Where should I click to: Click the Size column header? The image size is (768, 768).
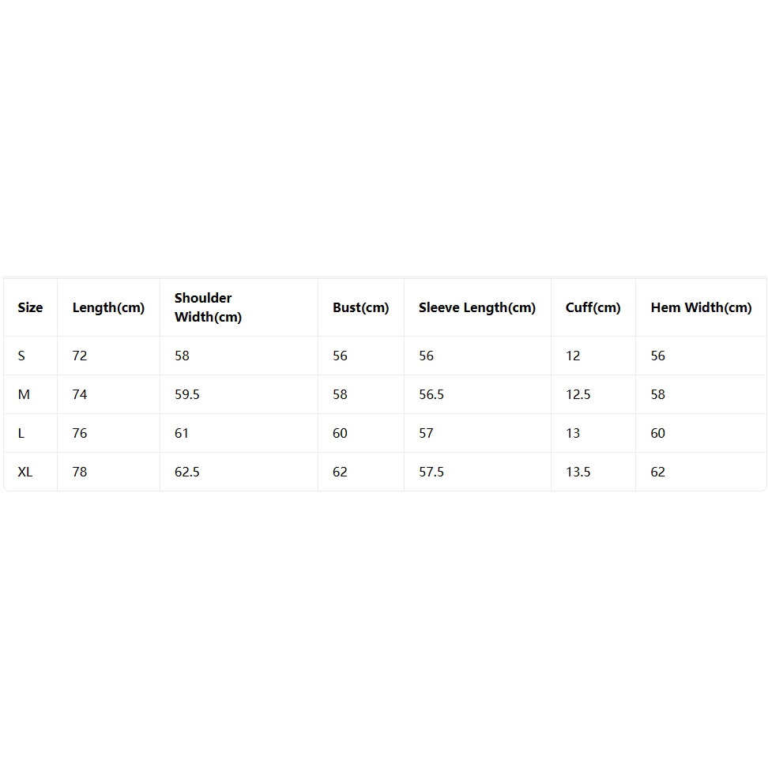30,307
